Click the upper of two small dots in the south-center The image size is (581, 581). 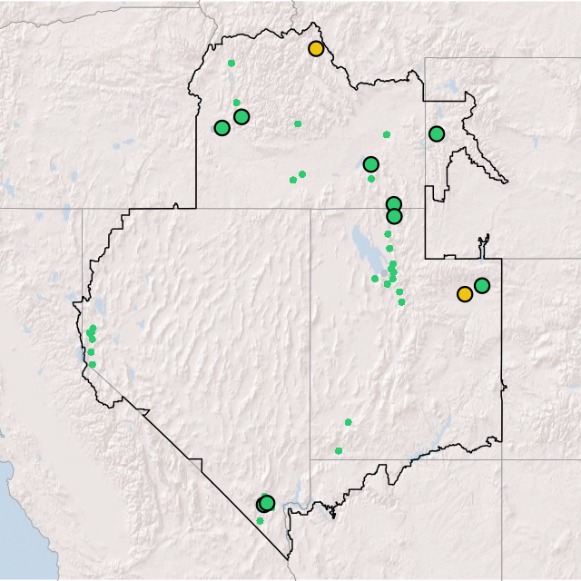coord(348,422)
